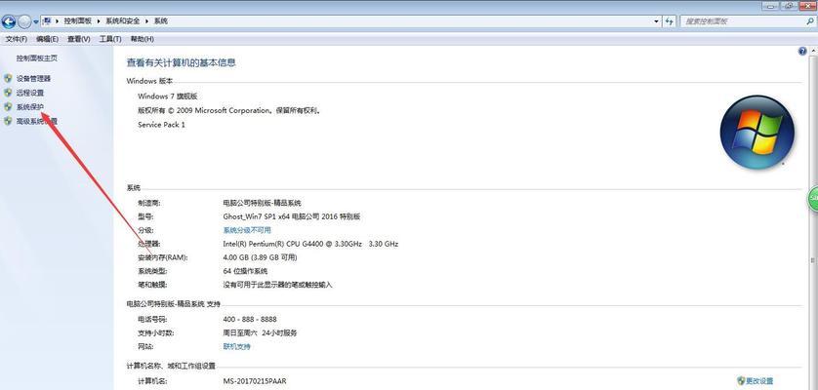
Task: Expand arrow after 控制面板 breadcrumb
Action: click(x=99, y=21)
